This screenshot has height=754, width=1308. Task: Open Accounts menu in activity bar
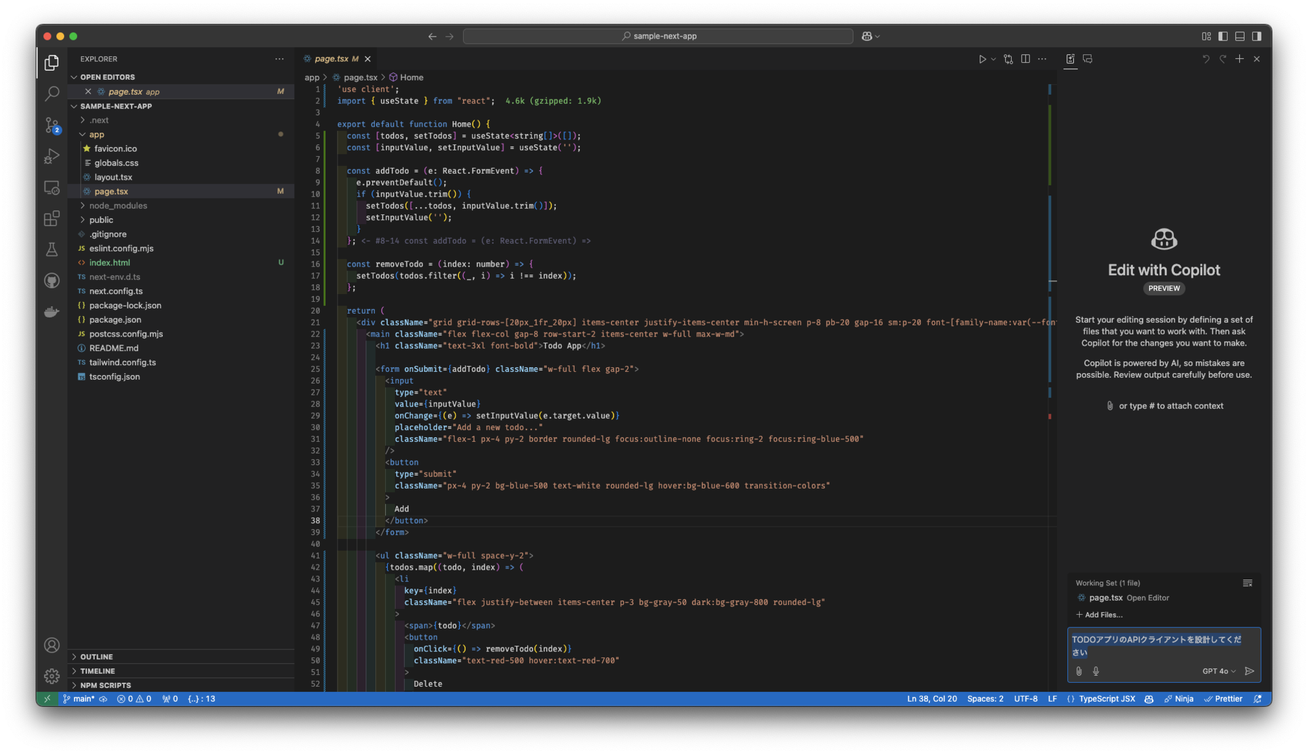point(52,646)
